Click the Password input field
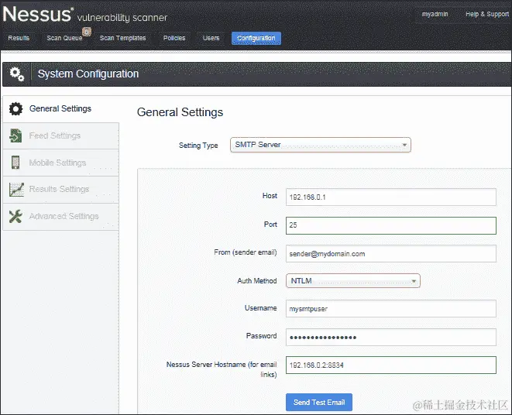This screenshot has height=415, width=512. click(391, 337)
